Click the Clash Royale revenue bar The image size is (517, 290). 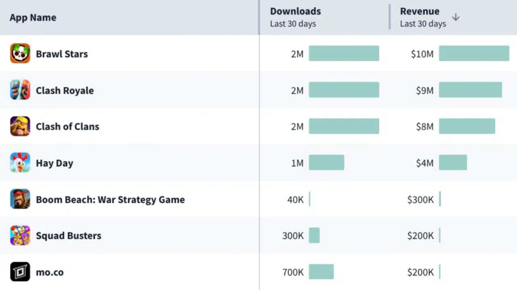471,90
